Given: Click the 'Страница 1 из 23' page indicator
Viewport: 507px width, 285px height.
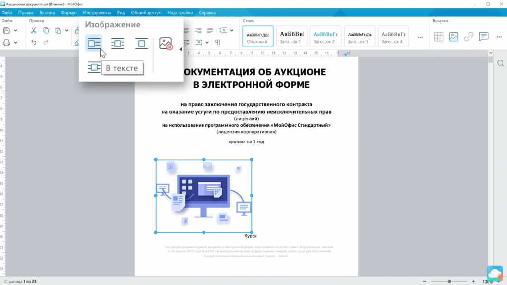Looking at the screenshot, I should pyautogui.click(x=20, y=281).
